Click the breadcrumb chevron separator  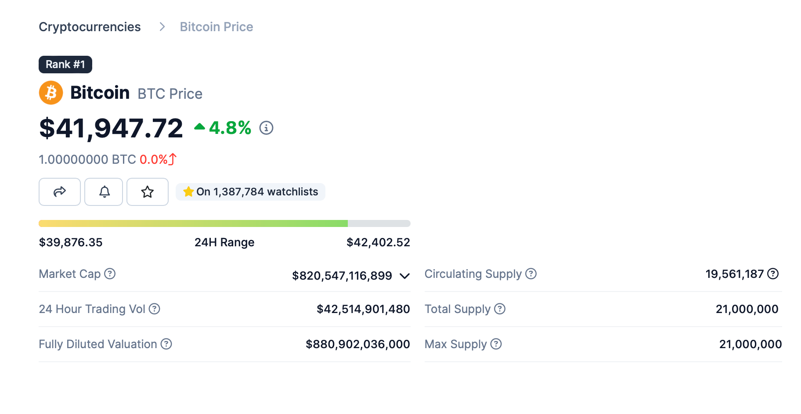tap(162, 27)
